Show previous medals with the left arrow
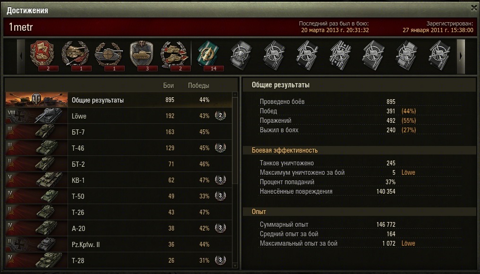This screenshot has height=274, width=480. pos(21,56)
